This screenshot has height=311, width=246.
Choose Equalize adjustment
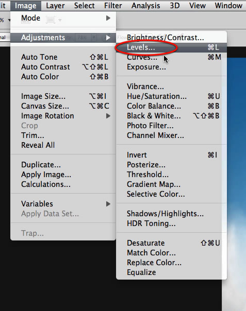click(x=172, y=272)
